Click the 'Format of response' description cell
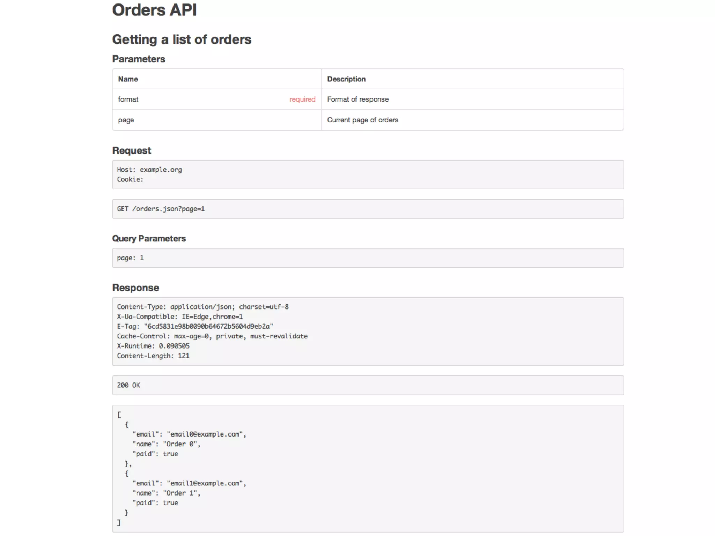 coord(357,99)
